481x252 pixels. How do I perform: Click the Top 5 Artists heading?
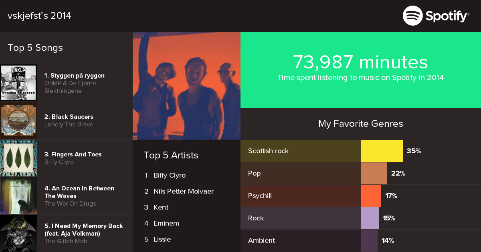click(x=171, y=155)
